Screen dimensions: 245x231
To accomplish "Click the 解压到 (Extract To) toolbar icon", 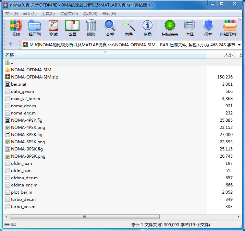I will [x=35, y=25].
